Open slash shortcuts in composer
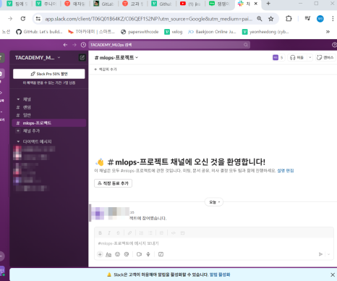 pos(161,254)
